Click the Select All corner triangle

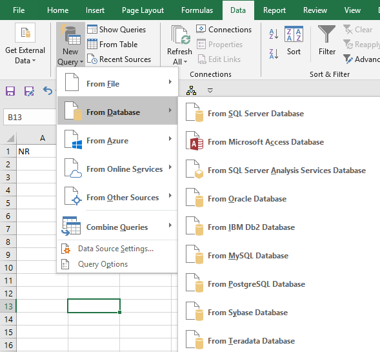pos(10,138)
